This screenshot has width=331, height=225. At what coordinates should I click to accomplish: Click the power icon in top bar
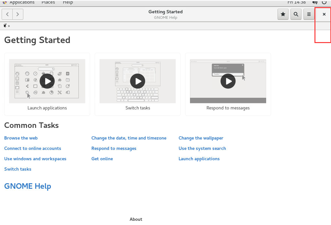(x=324, y=2)
